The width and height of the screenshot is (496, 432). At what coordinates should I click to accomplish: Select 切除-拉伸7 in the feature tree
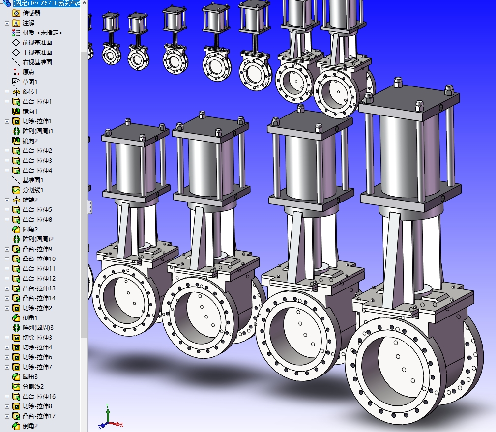pos(37,367)
